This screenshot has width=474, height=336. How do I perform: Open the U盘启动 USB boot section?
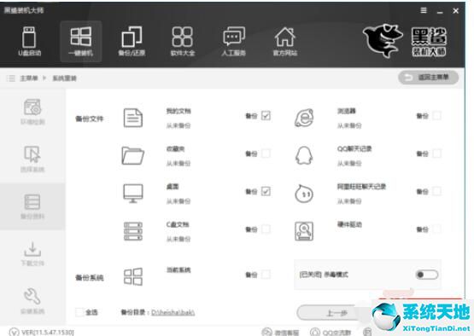coord(29,41)
